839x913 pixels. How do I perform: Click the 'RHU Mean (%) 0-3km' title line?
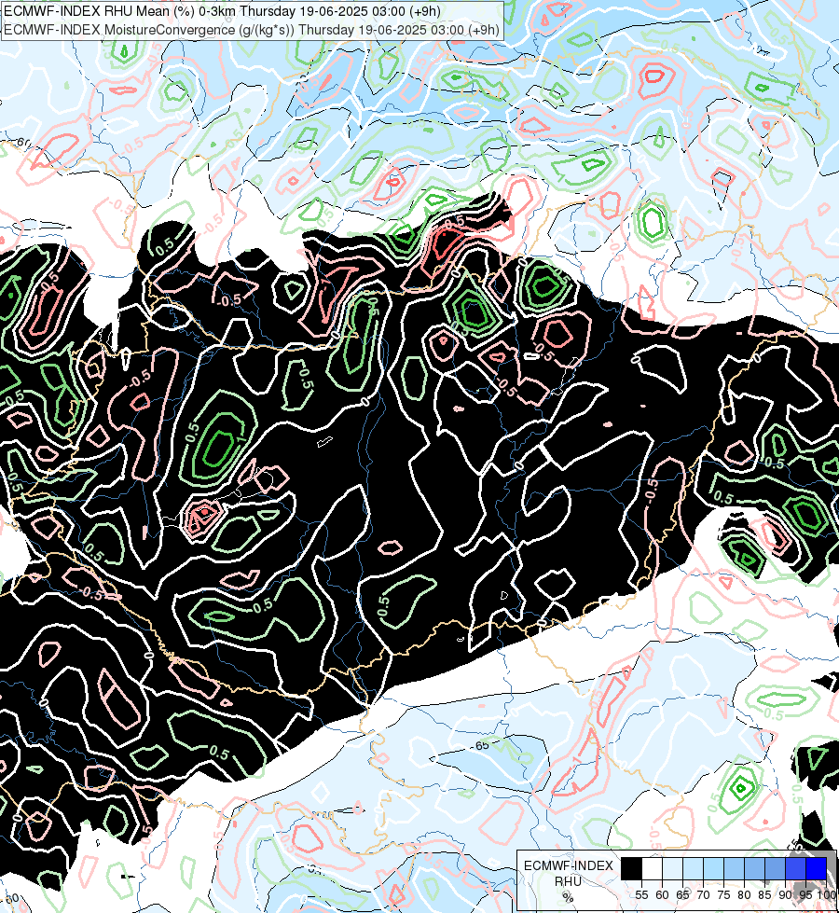222,11
